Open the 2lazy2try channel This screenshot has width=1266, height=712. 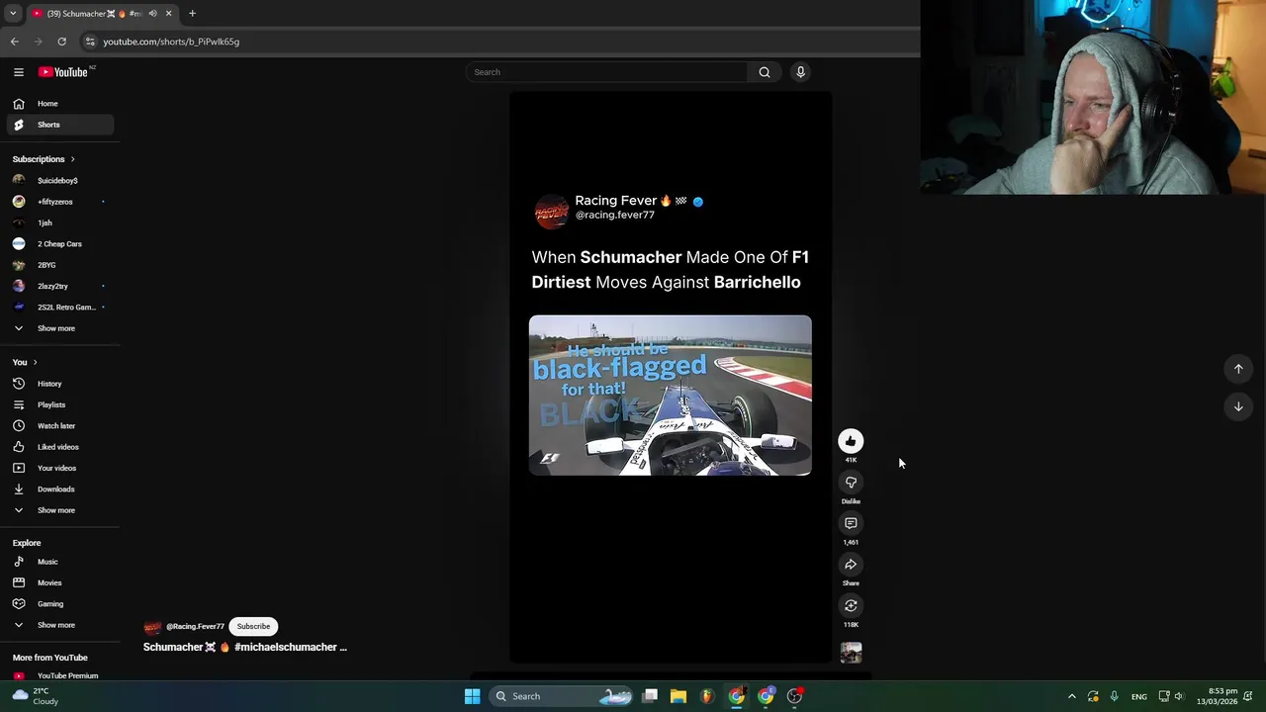(x=59, y=287)
